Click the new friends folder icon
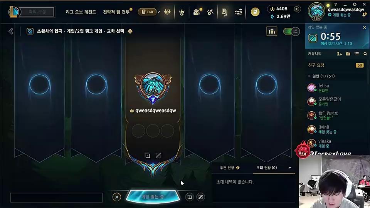The image size is (370, 208). [x=348, y=54]
